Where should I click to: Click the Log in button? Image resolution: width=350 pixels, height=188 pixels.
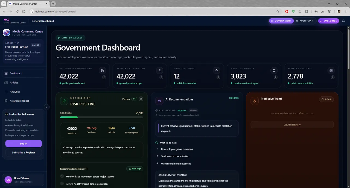24,143
